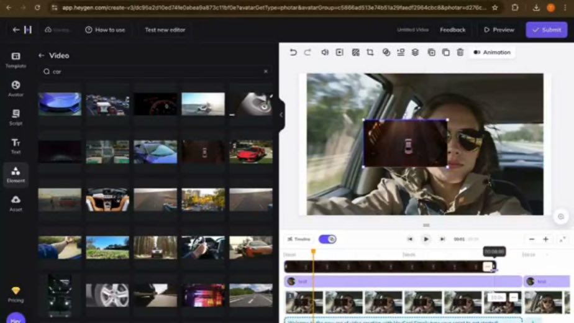The height and width of the screenshot is (323, 574).
Task: Select the blue sports car video thumbnail
Action: 60,104
